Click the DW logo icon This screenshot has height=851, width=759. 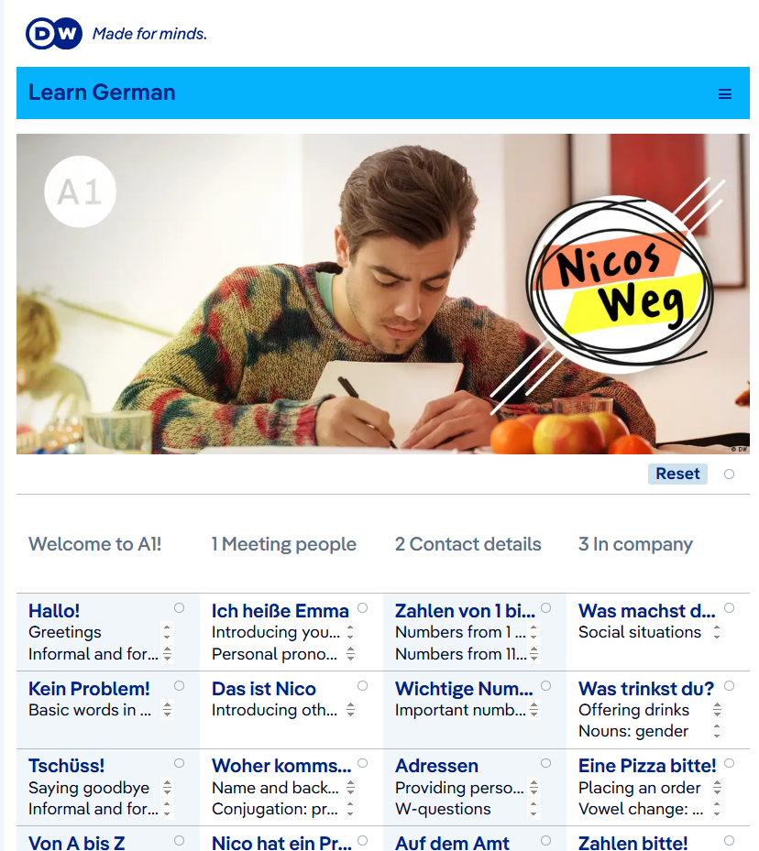point(54,34)
